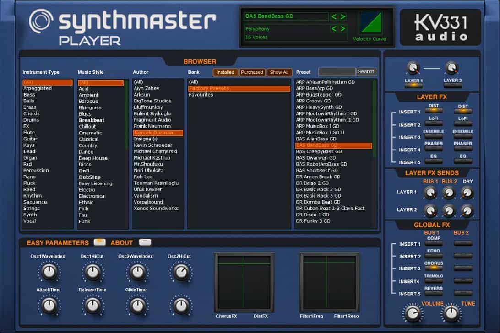Click the ChorusFX/DistFX XY pad
The image size is (500, 333).
(244, 282)
